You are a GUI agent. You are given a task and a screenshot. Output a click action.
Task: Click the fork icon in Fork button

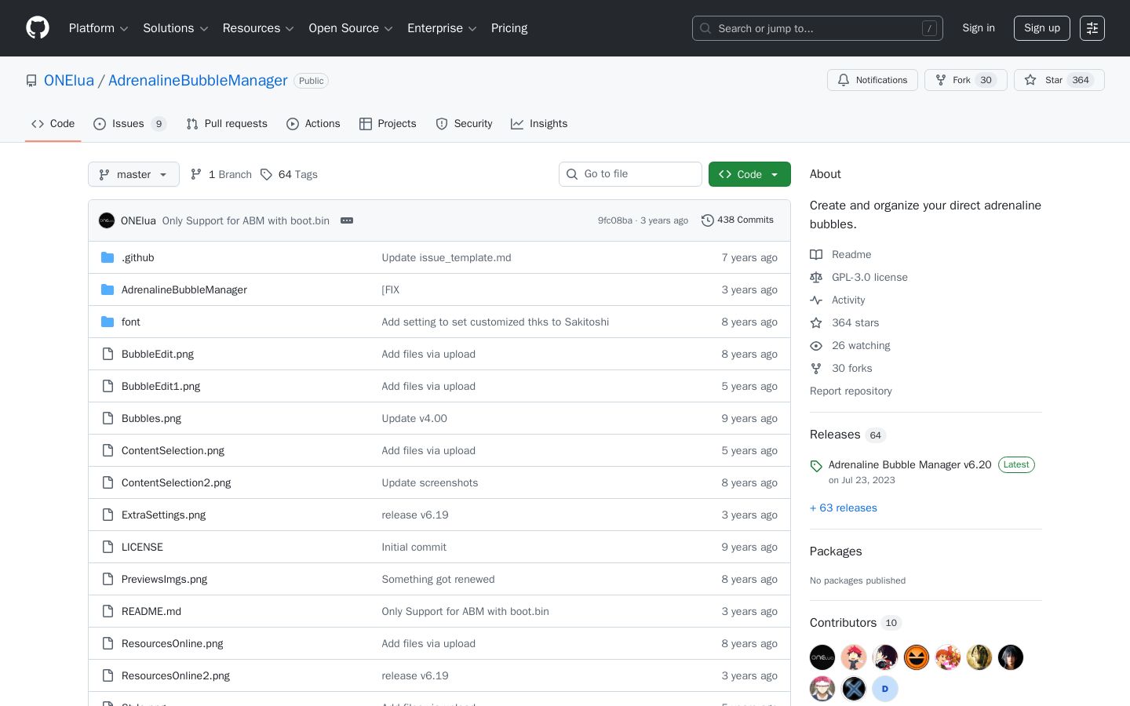[x=941, y=80]
